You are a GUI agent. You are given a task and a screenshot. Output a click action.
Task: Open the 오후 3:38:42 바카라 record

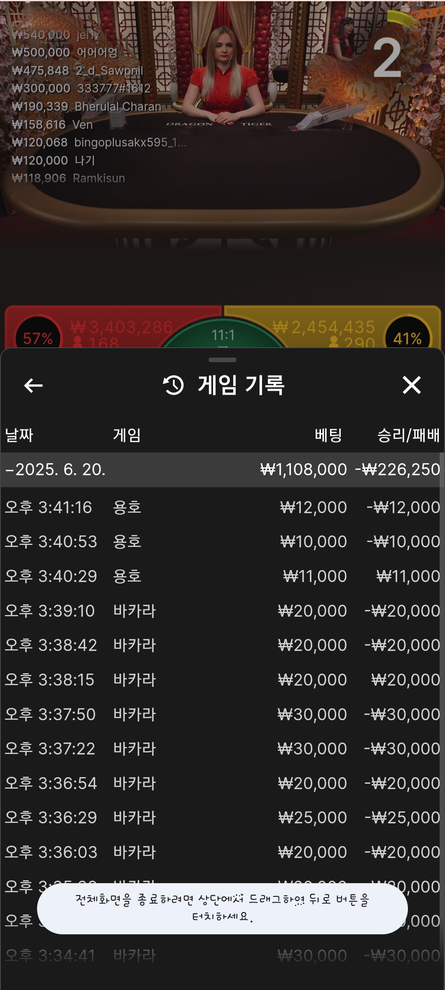pyautogui.click(x=222, y=645)
